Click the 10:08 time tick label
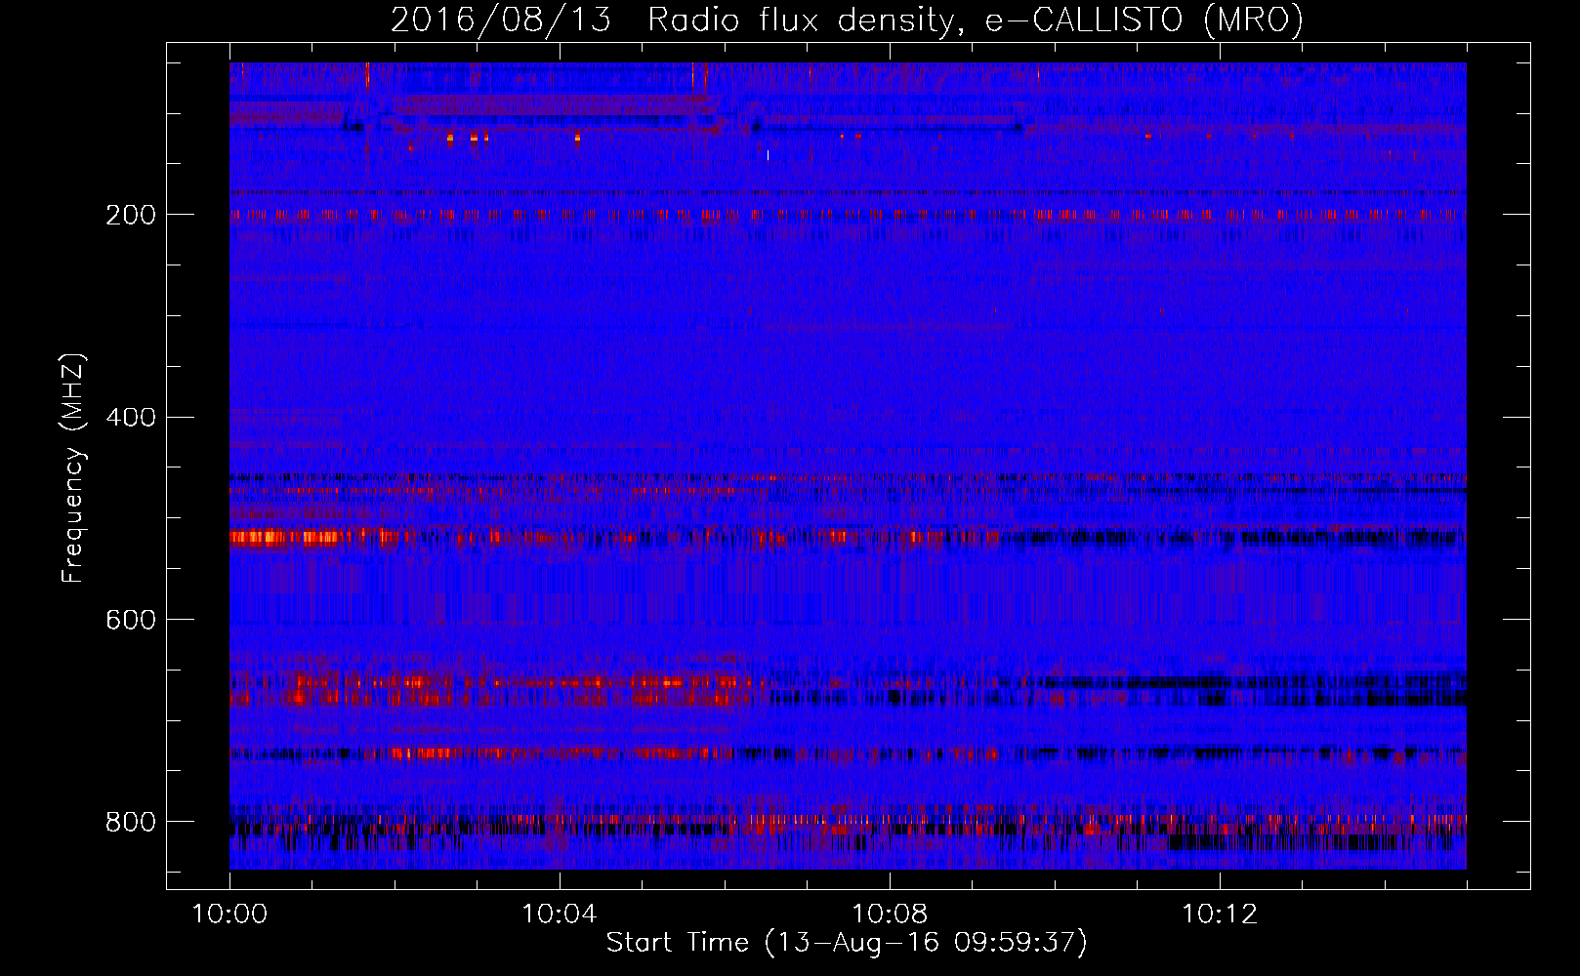 [x=890, y=914]
